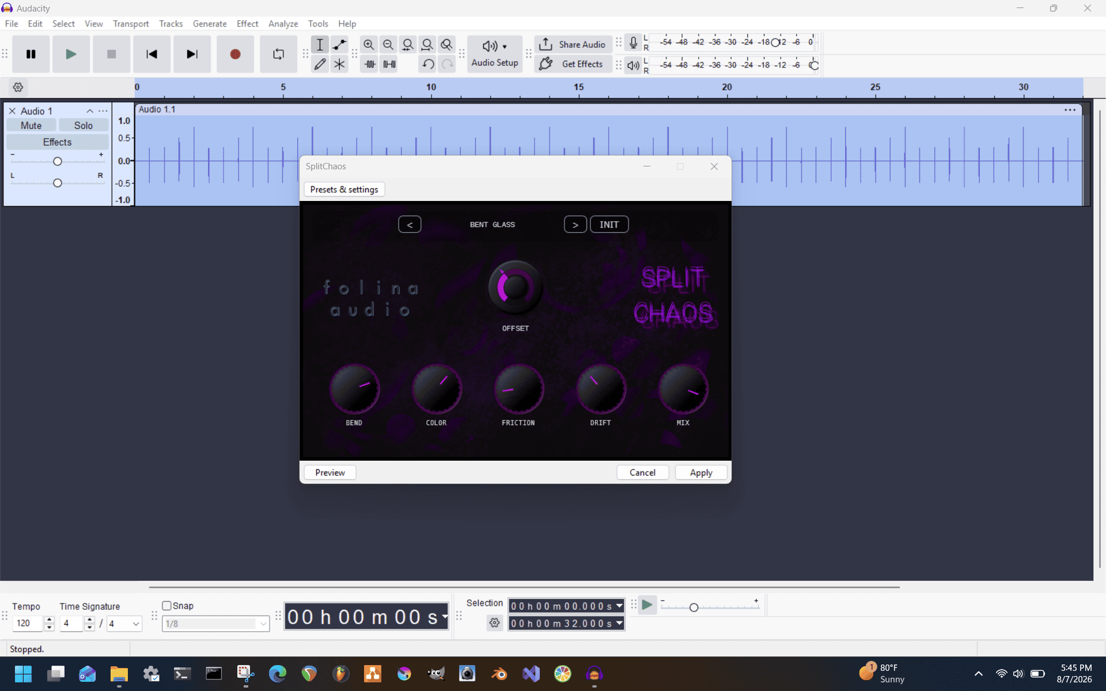Select the Envelope tool
The image size is (1106, 691).
[x=339, y=44]
